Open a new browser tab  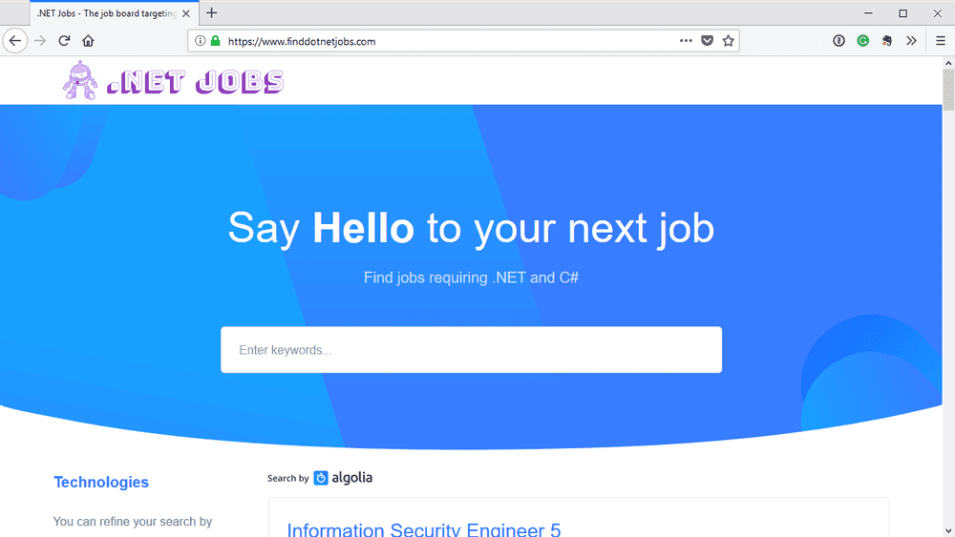pyautogui.click(x=211, y=12)
